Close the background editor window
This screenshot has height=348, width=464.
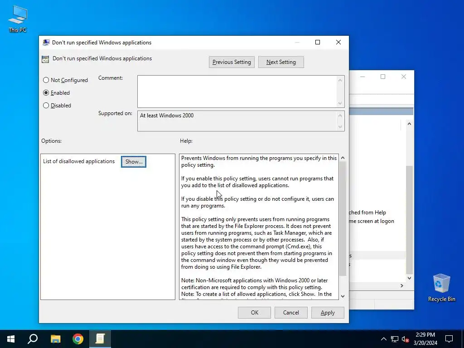(x=404, y=77)
